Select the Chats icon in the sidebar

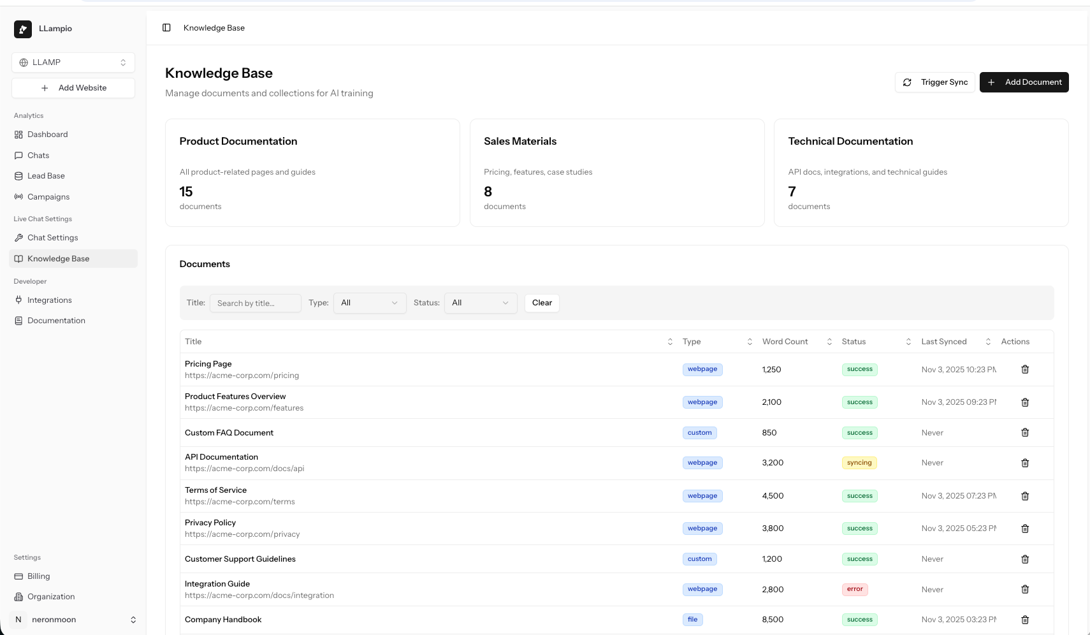(x=20, y=155)
